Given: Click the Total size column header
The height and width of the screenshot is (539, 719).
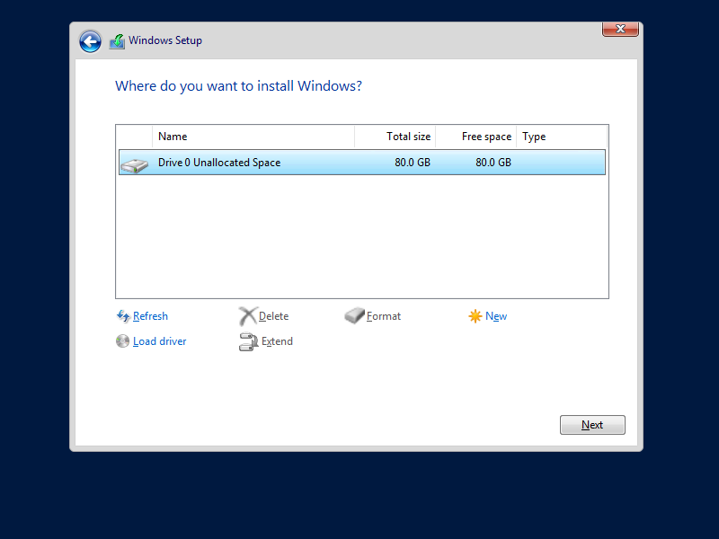Looking at the screenshot, I should (x=395, y=137).
